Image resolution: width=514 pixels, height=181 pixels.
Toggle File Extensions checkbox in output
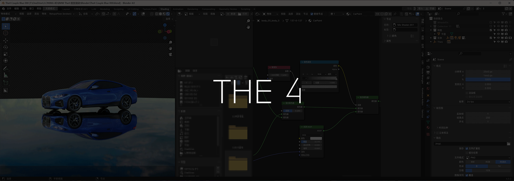(467, 148)
